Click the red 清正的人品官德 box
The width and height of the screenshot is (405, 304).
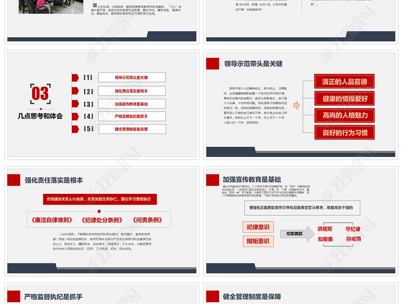pos(345,82)
